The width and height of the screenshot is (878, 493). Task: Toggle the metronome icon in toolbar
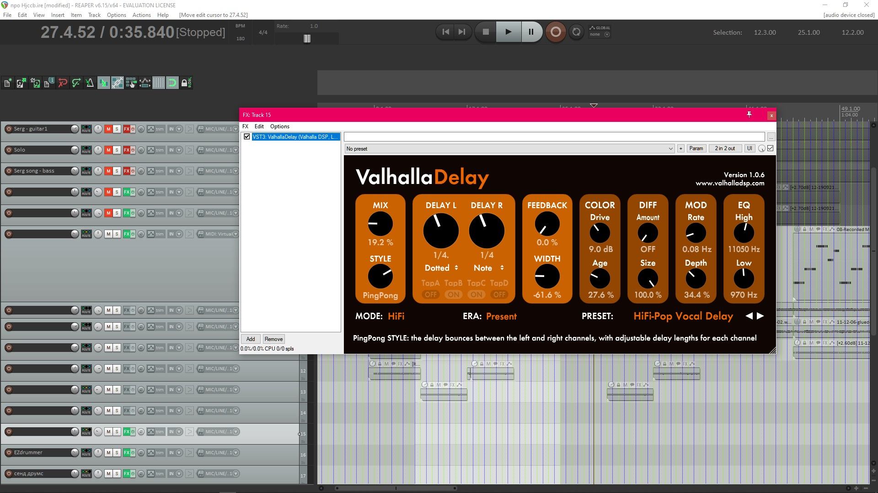click(90, 83)
